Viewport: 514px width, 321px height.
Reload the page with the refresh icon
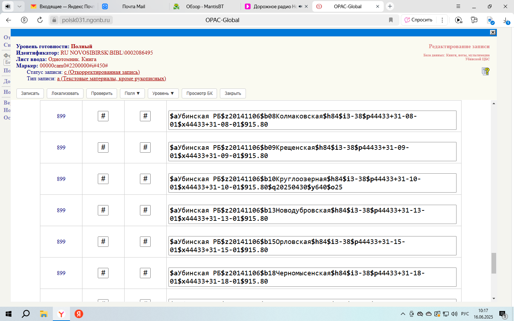(40, 20)
